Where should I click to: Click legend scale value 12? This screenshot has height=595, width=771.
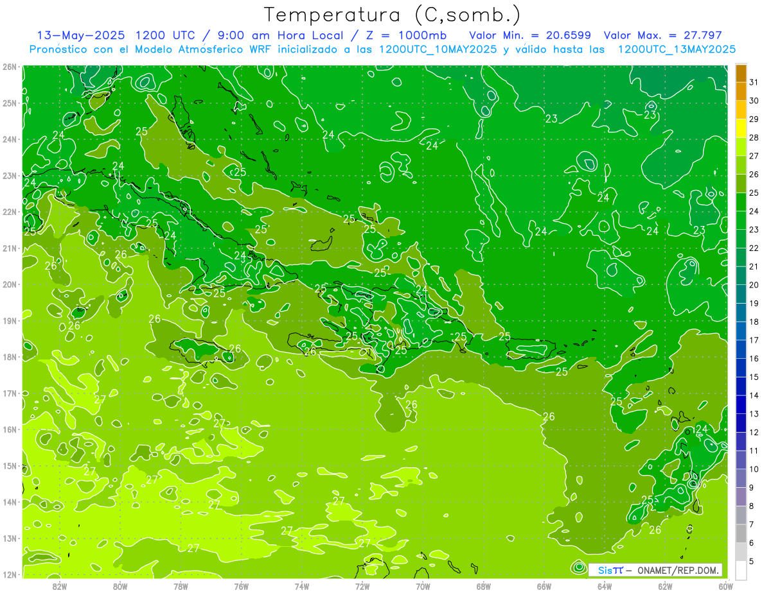click(x=754, y=432)
